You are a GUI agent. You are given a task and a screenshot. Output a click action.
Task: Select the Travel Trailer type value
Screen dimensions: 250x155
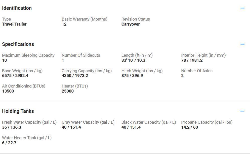coord(14,24)
